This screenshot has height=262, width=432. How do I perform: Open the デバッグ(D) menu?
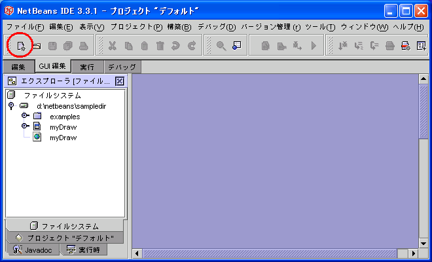click(x=217, y=27)
